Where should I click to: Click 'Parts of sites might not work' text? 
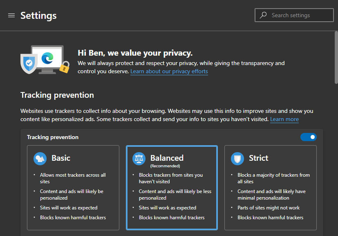coord(269,208)
